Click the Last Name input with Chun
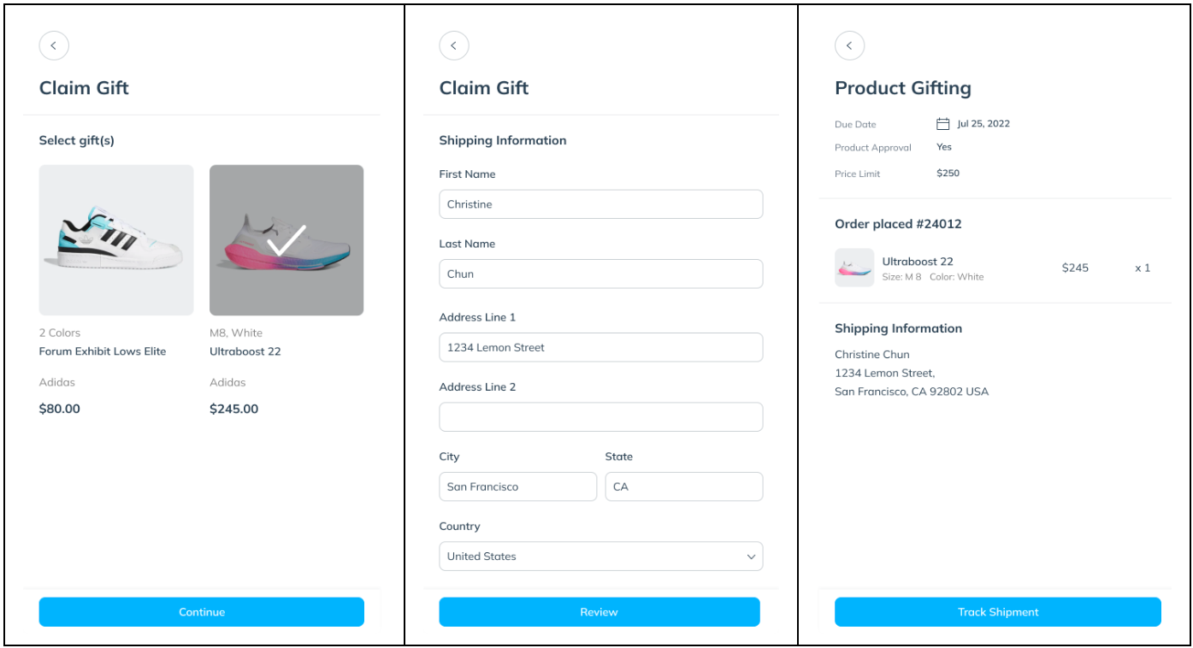 tap(600, 274)
